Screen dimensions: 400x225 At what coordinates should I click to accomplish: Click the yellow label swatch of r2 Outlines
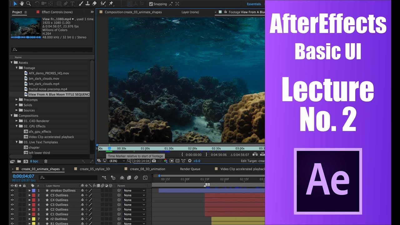[x=33, y=219]
